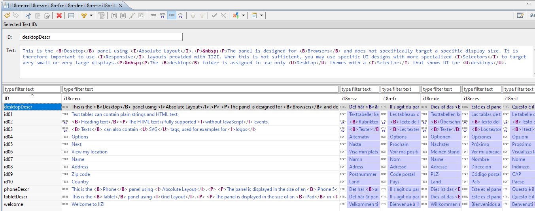This screenshot has width=535, height=211.
Task: Click the plain TEXT format icon
Action: click(153, 15)
